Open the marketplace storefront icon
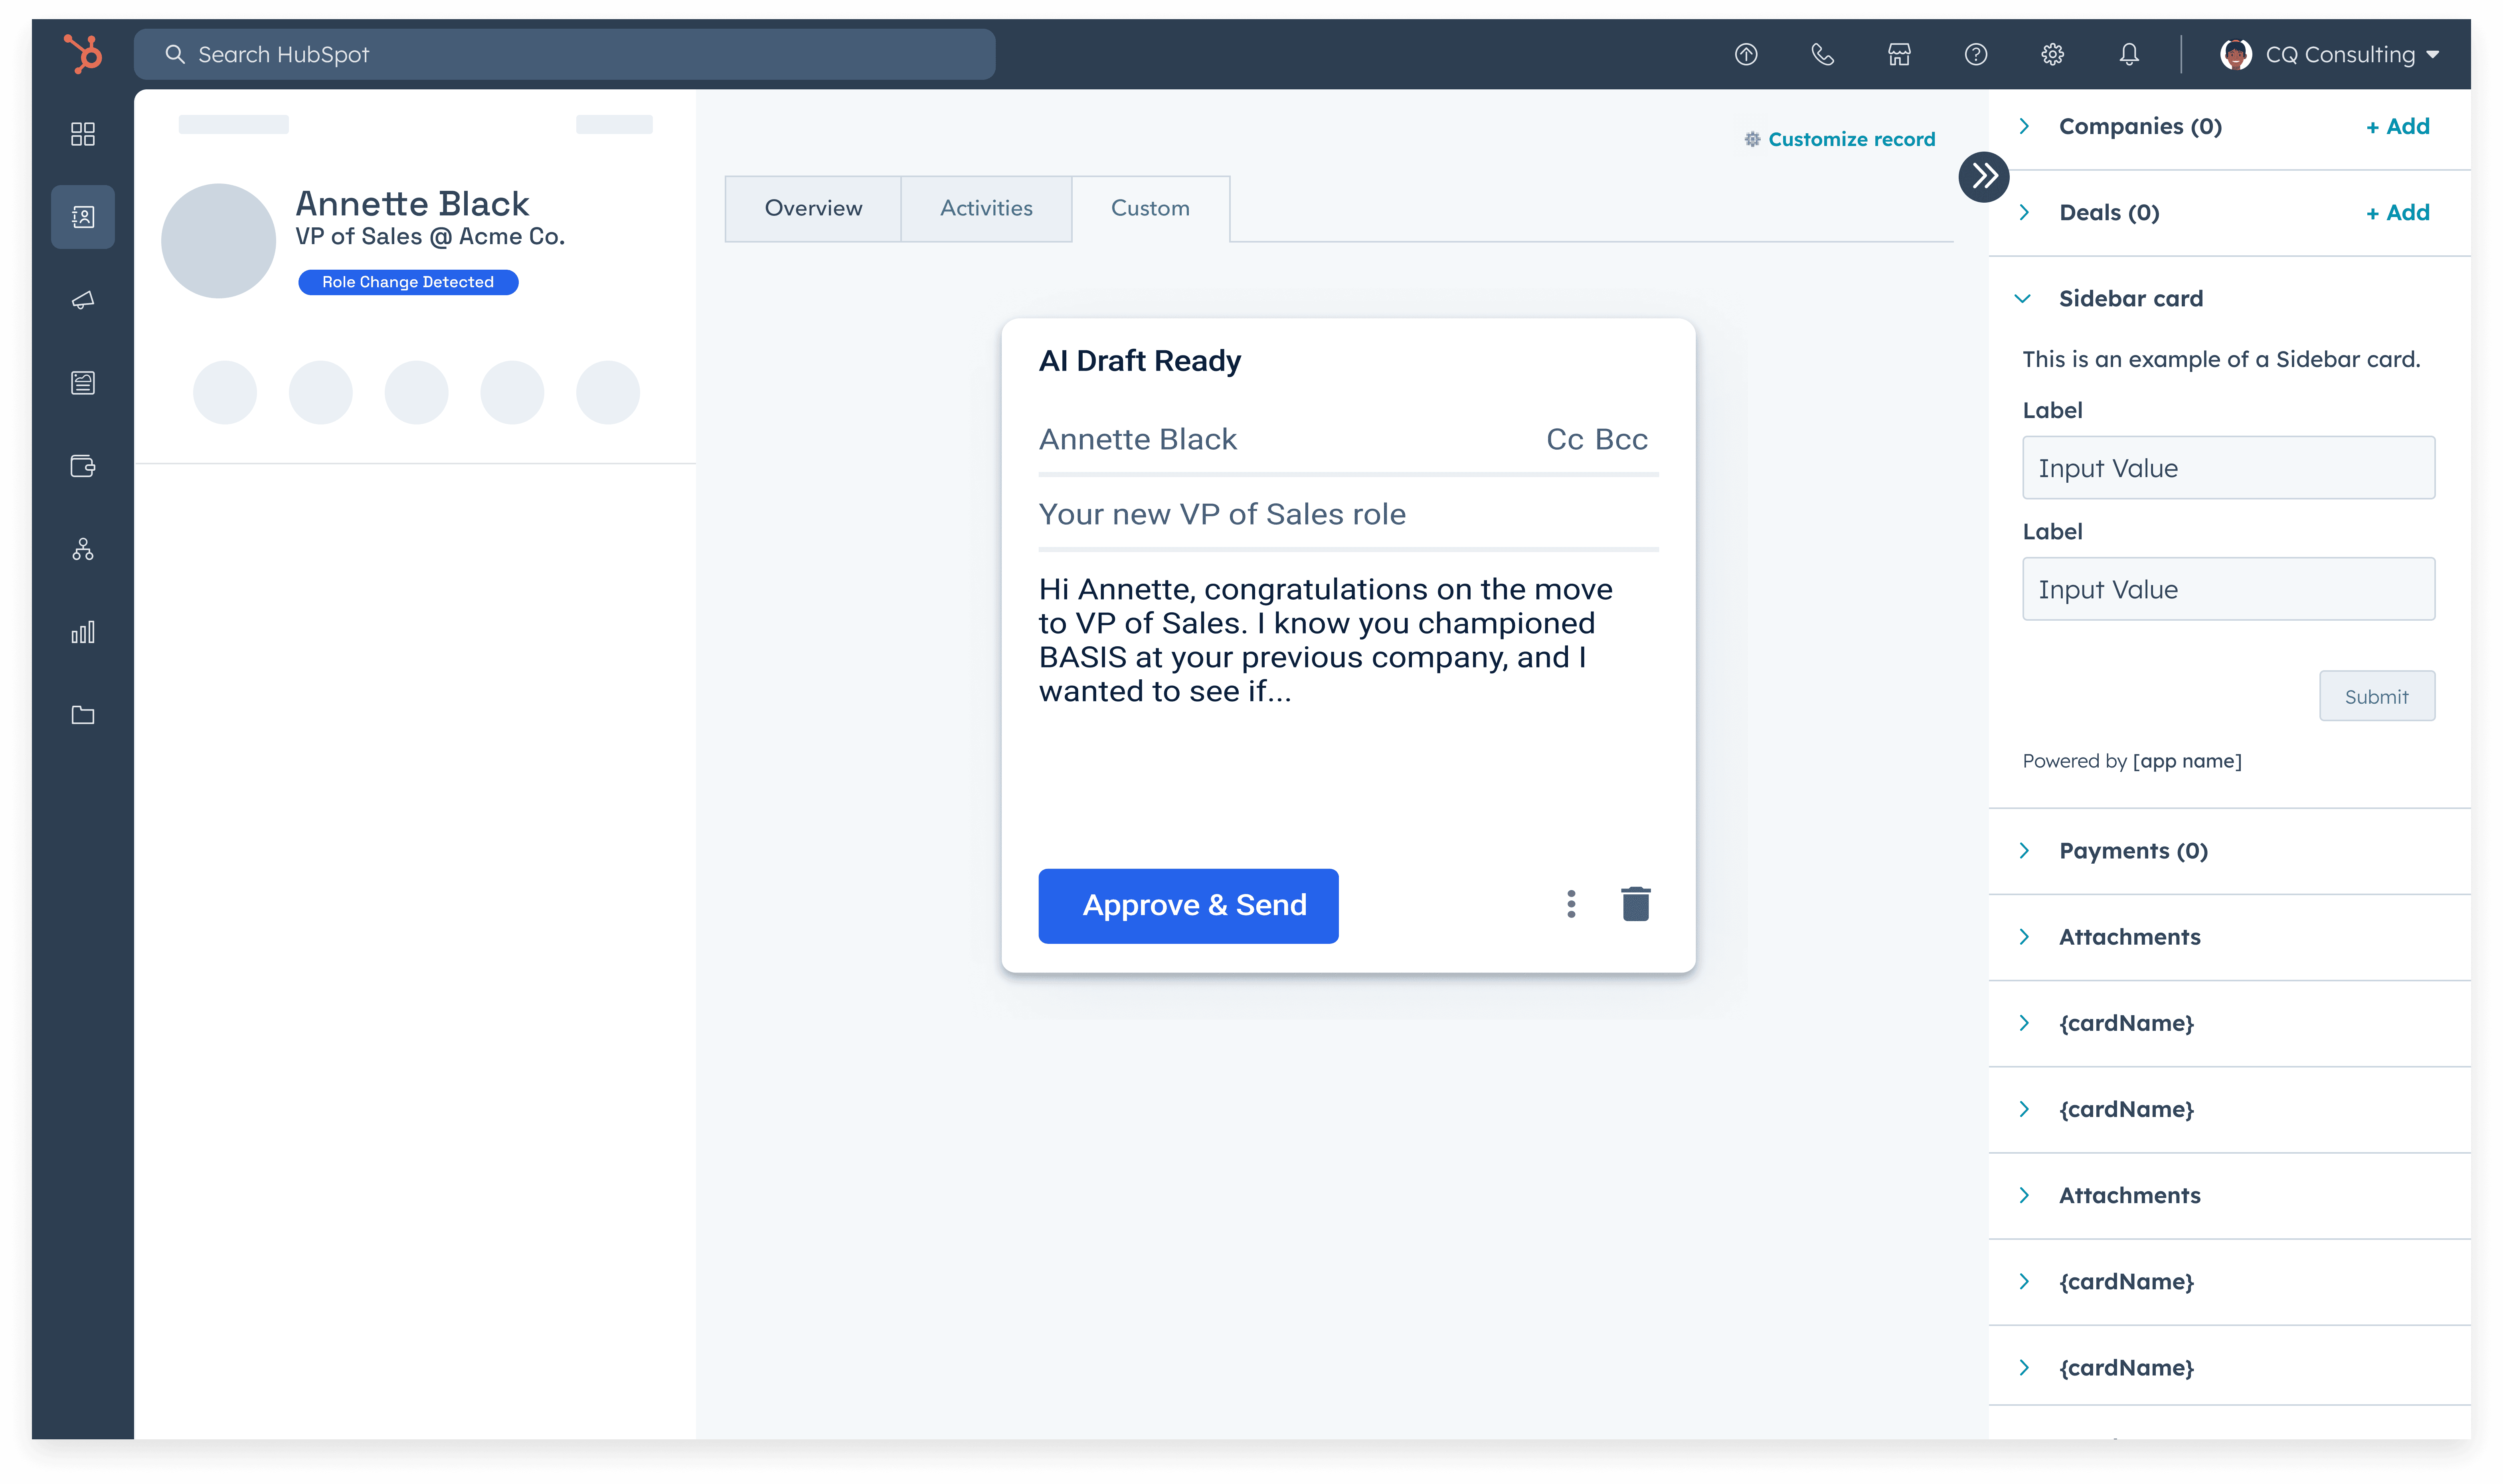This screenshot has height=1484, width=2503. point(1899,54)
